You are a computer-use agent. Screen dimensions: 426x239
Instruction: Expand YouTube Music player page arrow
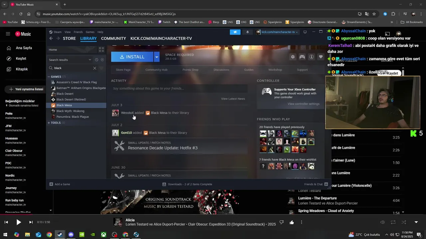pyautogui.click(x=416, y=222)
